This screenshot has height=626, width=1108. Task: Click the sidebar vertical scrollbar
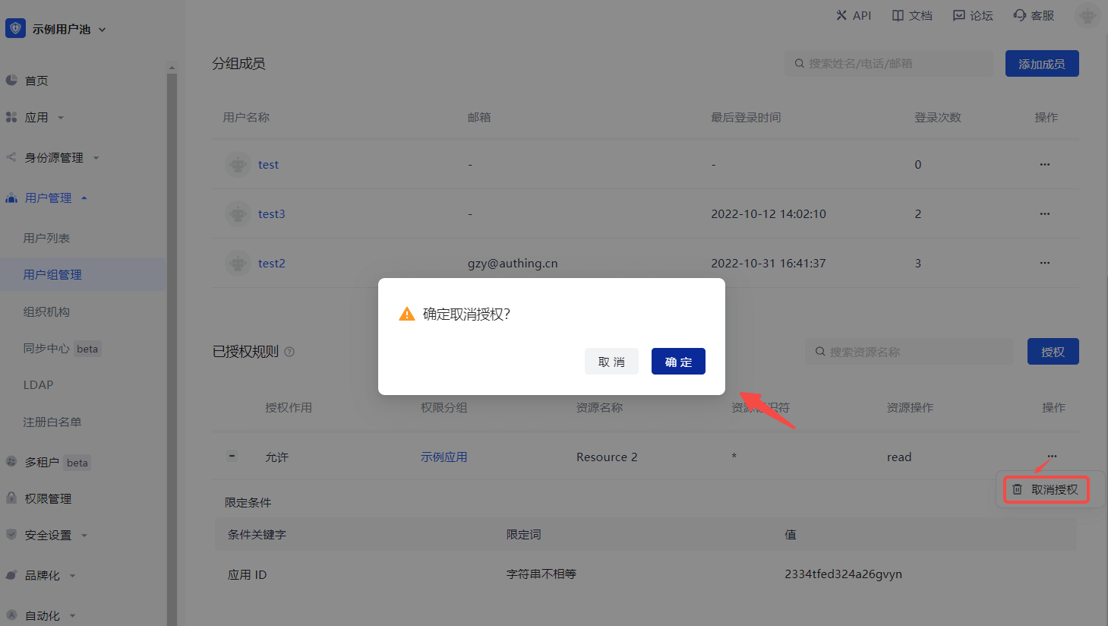coord(172,342)
